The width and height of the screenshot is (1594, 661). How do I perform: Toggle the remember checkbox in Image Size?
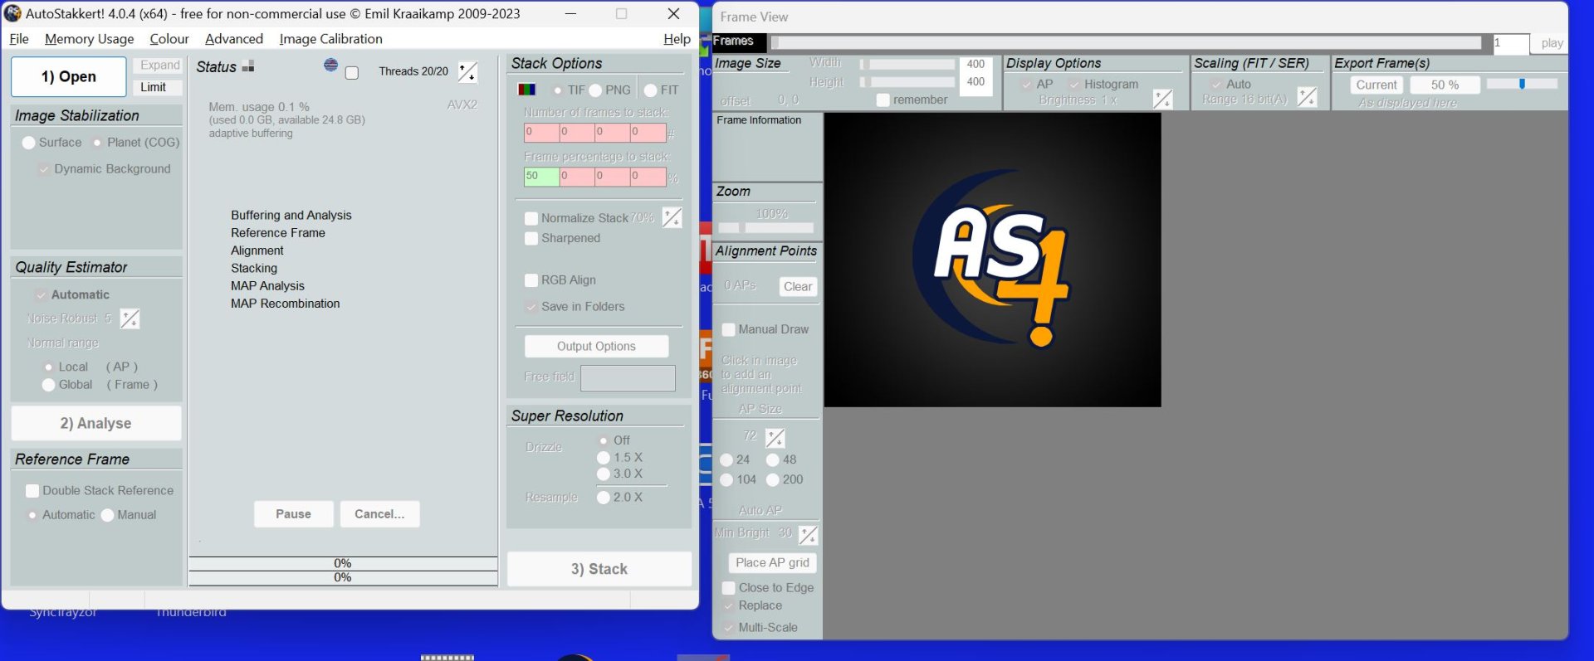point(883,100)
